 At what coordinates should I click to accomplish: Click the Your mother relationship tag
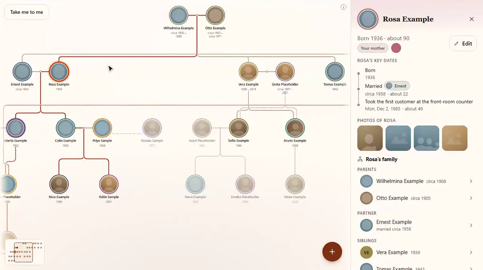372,48
